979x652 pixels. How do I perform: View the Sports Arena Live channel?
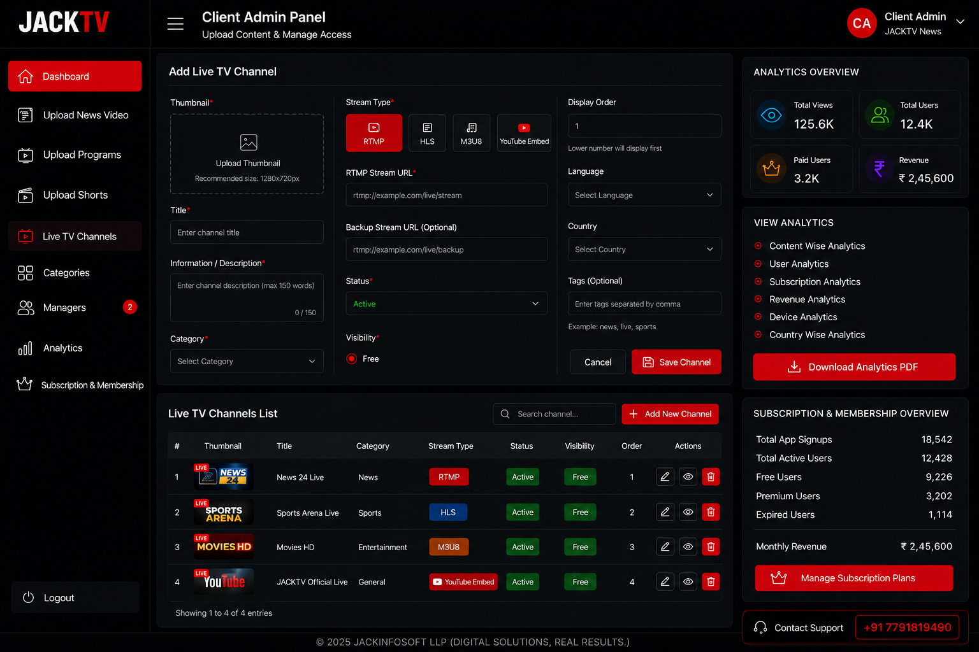tap(688, 512)
